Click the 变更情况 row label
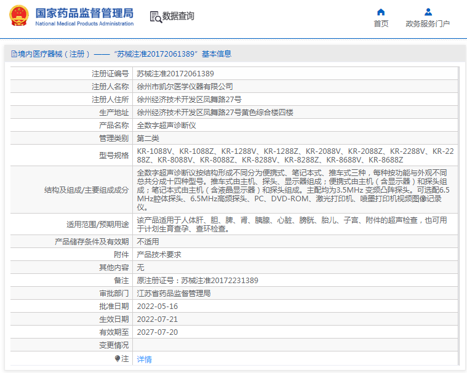The image size is (467, 373). [x=114, y=345]
